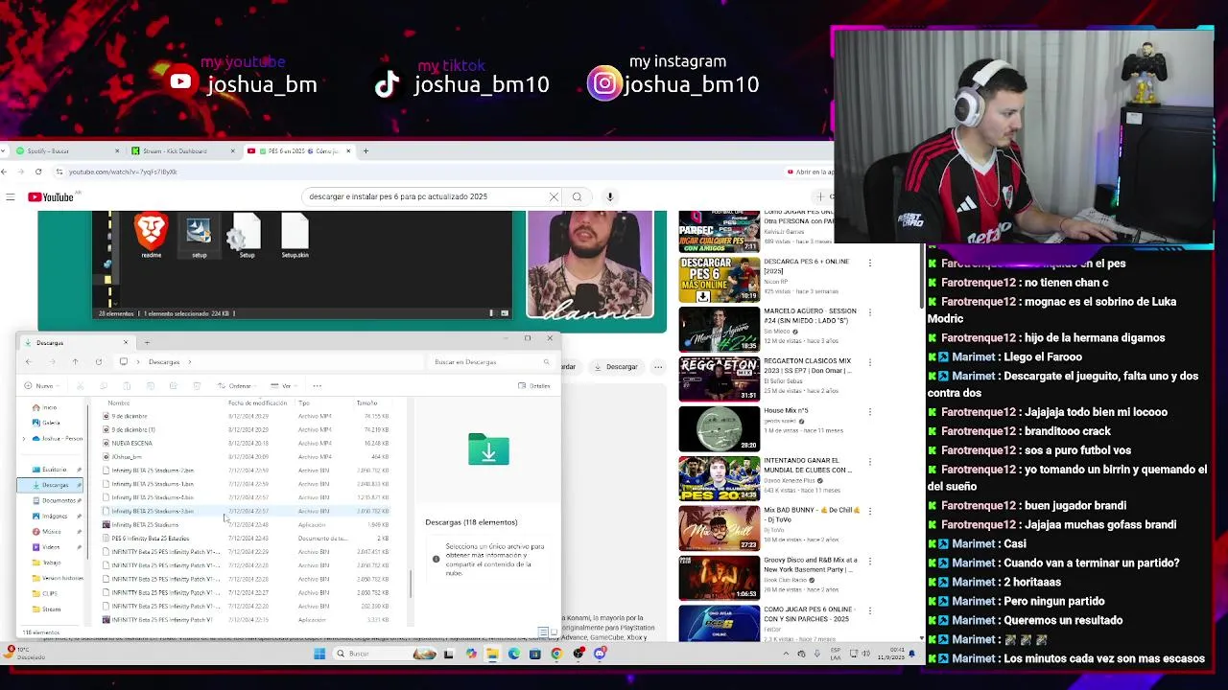1228x690 pixels.
Task: Expand the Joshua - Personal OneDrive node
Action: (x=24, y=439)
